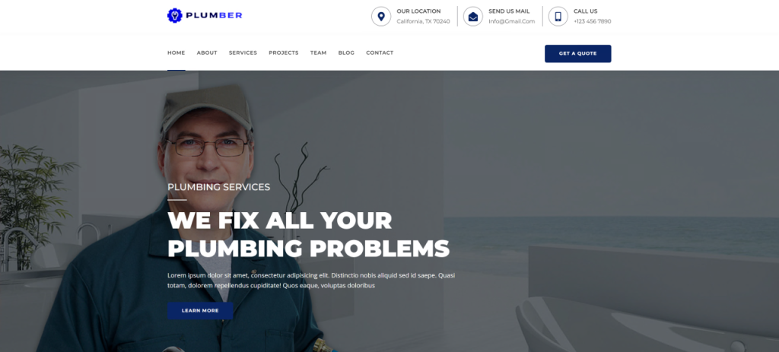Click the mobile phone icon
The width and height of the screenshot is (779, 352).
click(x=558, y=17)
